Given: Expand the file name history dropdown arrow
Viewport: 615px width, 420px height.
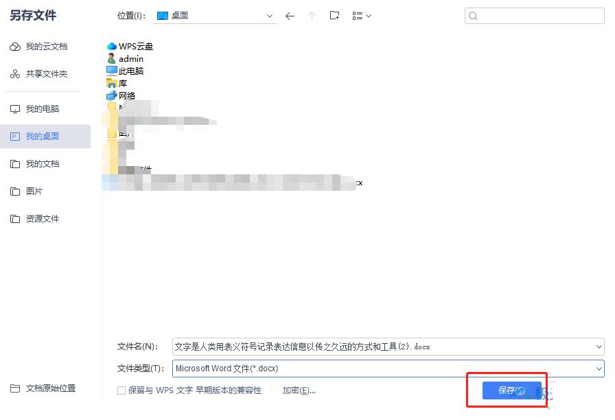Looking at the screenshot, I should pyautogui.click(x=599, y=347).
